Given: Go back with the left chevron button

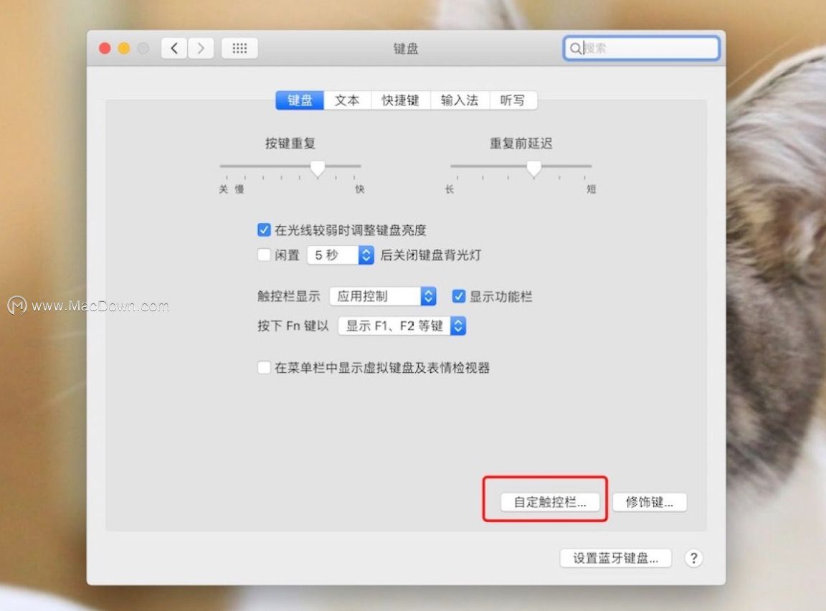Looking at the screenshot, I should (x=174, y=49).
